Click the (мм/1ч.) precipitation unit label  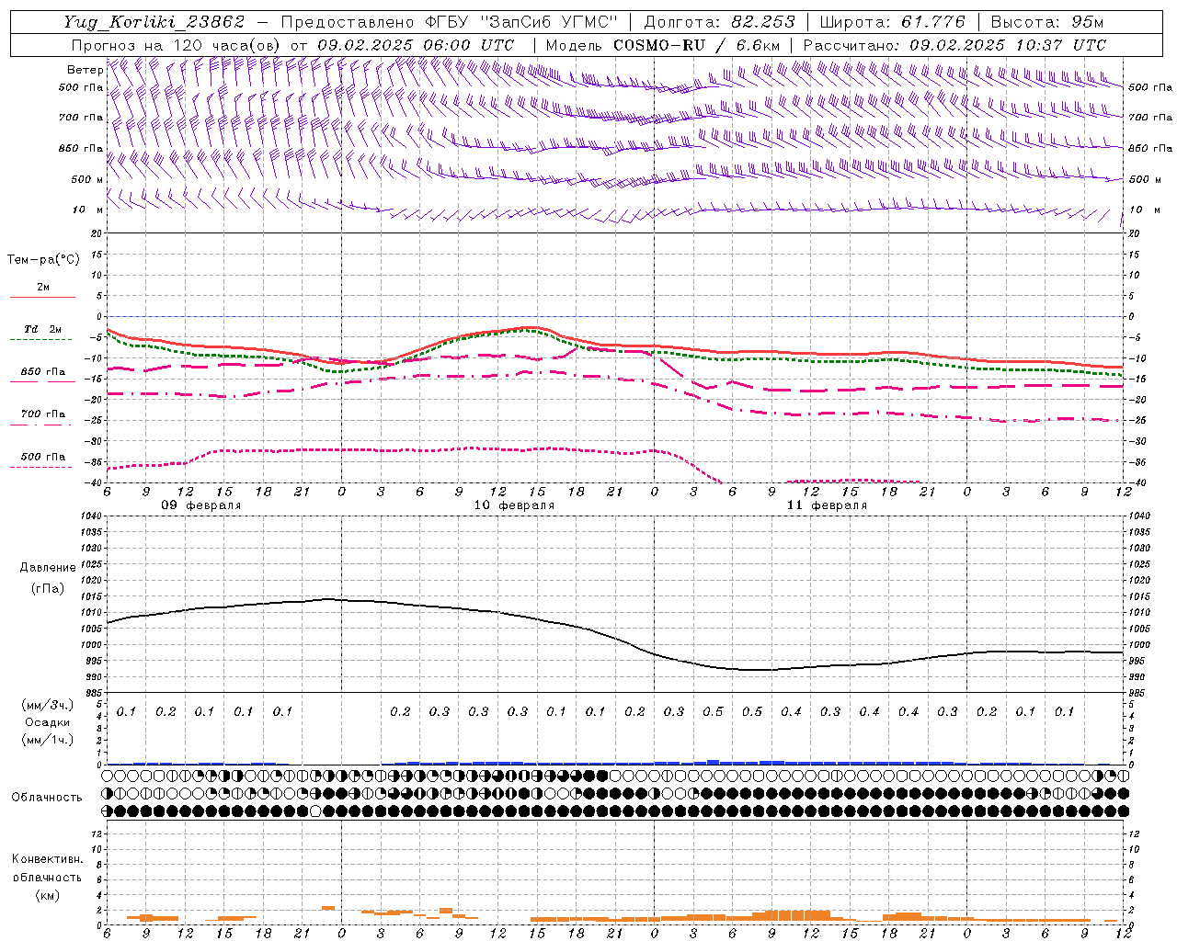(48, 741)
